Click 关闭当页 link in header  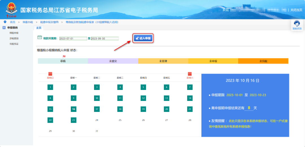[296, 10]
